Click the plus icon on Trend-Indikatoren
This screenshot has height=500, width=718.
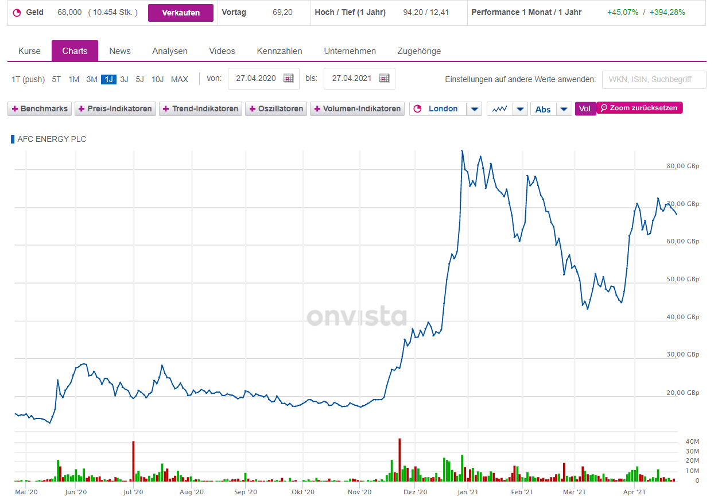(166, 108)
